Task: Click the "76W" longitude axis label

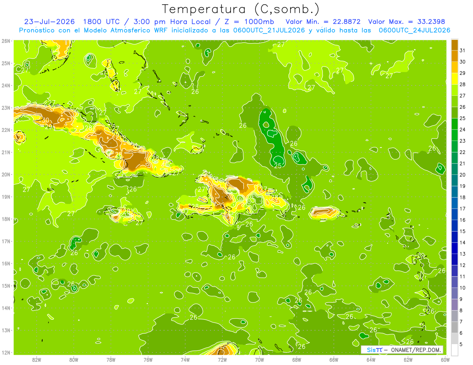Action: coord(148,359)
